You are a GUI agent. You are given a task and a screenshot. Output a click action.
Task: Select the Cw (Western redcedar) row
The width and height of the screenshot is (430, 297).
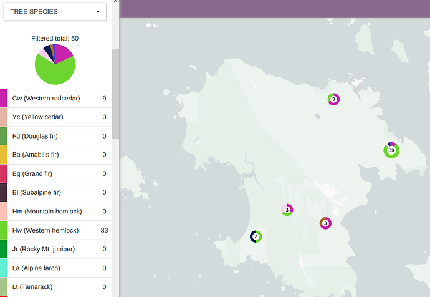pyautogui.click(x=59, y=99)
